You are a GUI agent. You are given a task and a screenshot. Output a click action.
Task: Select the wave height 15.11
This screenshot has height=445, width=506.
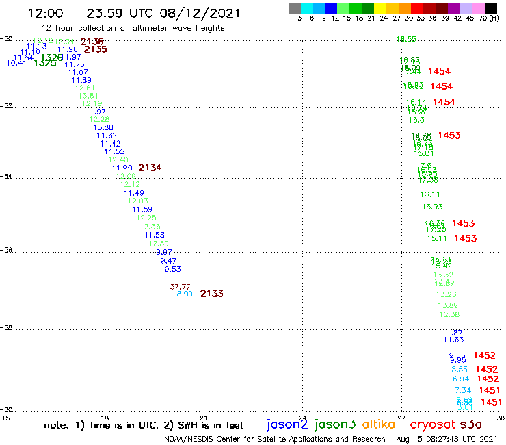tap(437, 238)
